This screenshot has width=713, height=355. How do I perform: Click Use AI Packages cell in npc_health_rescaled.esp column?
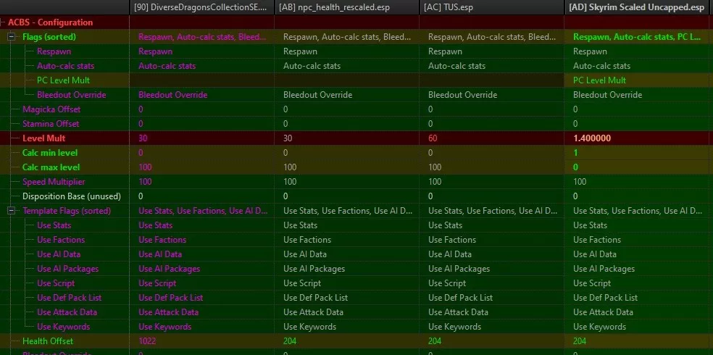click(314, 269)
